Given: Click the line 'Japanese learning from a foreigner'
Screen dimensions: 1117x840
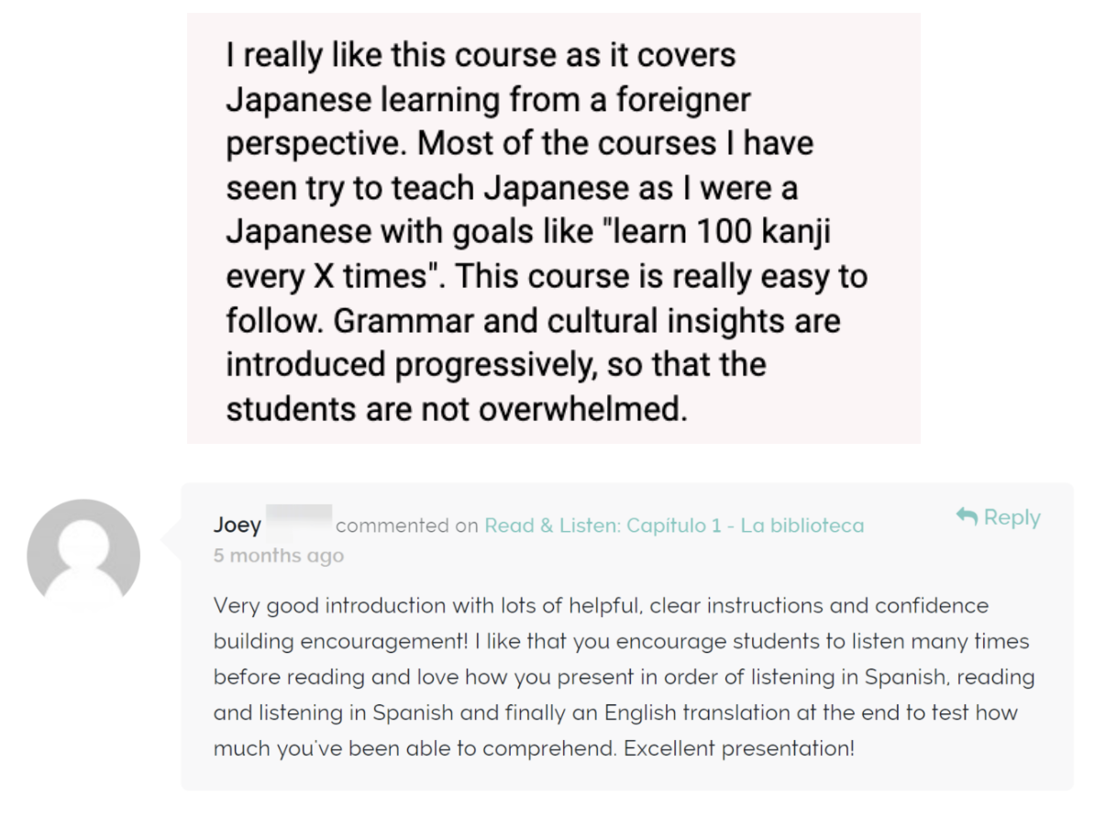Looking at the screenshot, I should (x=489, y=100).
